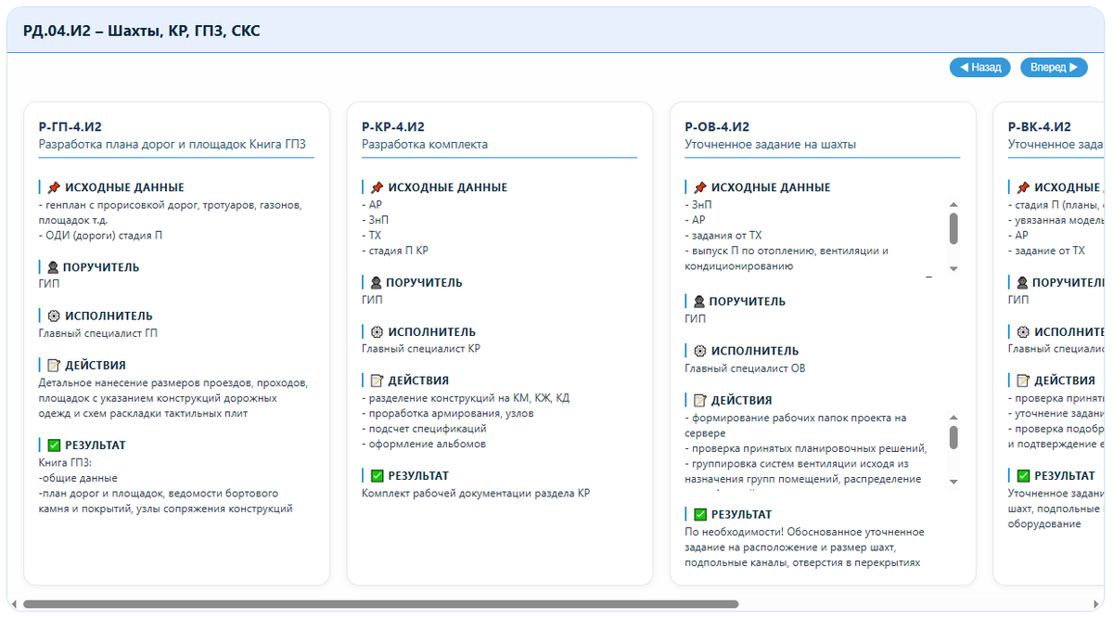Click person icon beside Поручитель in Р-ГП-4.И2

click(53, 267)
